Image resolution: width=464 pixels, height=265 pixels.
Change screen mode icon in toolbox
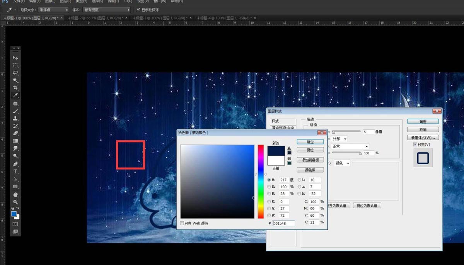pyautogui.click(x=15, y=232)
